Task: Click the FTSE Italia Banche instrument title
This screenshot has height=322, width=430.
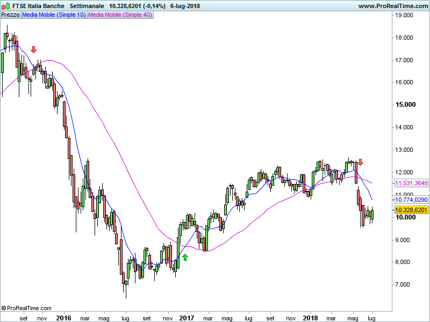Action: point(38,6)
